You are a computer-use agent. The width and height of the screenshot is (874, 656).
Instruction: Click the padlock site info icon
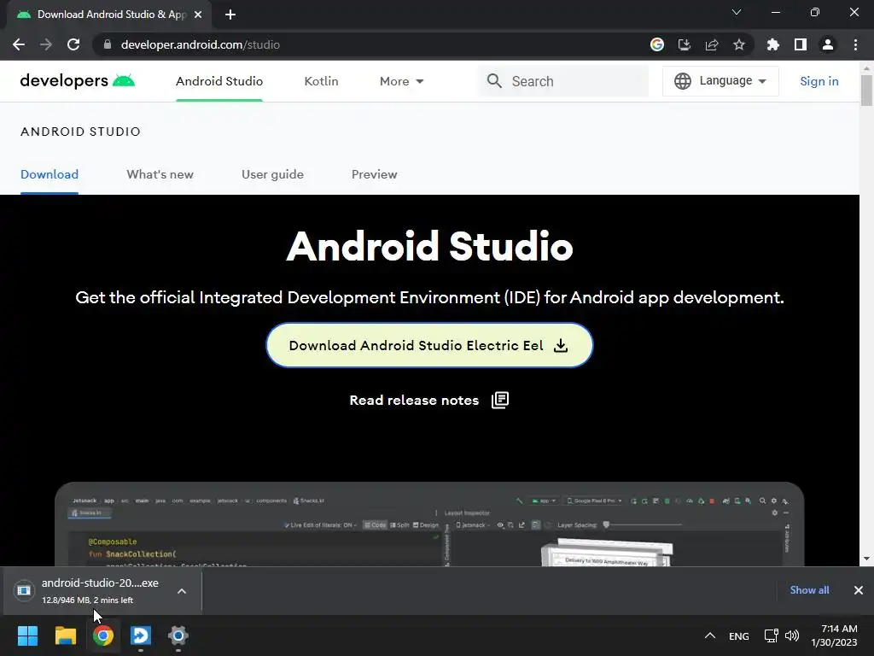click(108, 44)
